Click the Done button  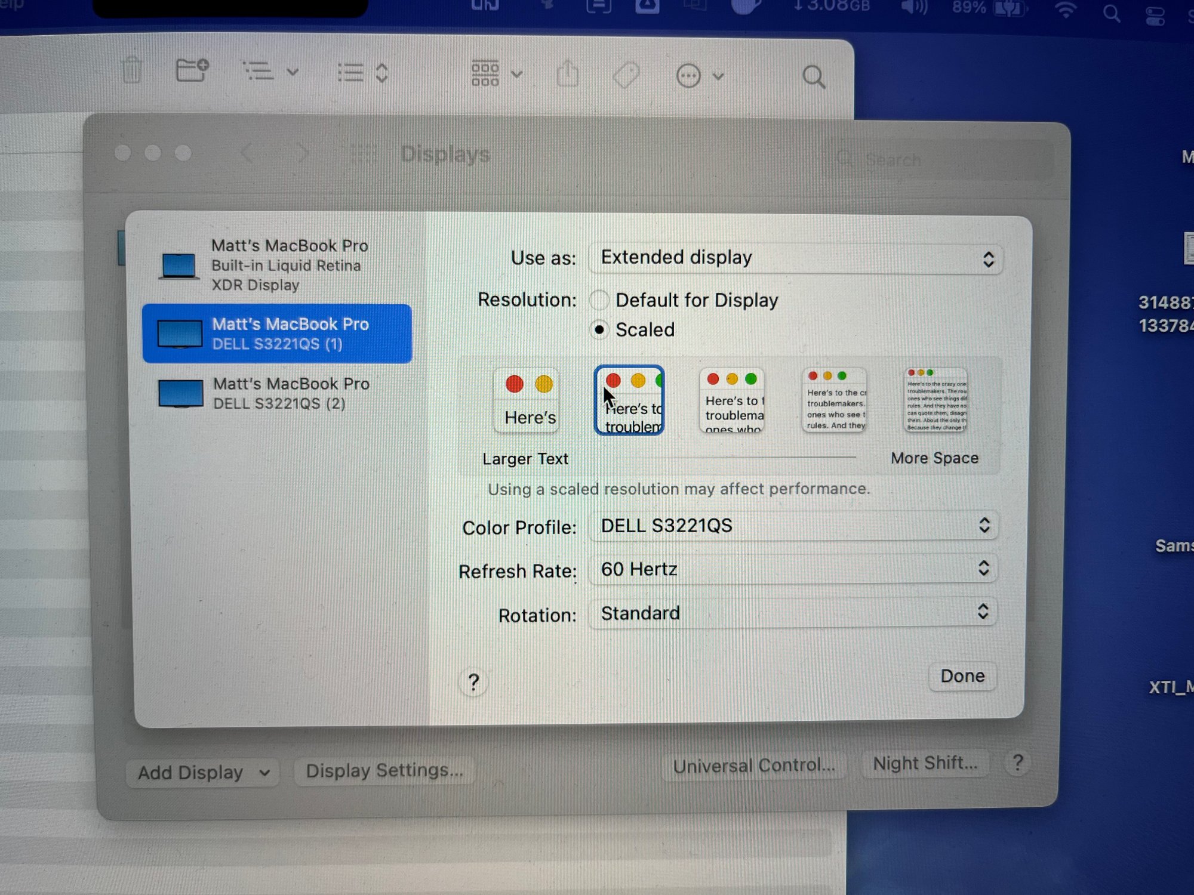point(962,676)
